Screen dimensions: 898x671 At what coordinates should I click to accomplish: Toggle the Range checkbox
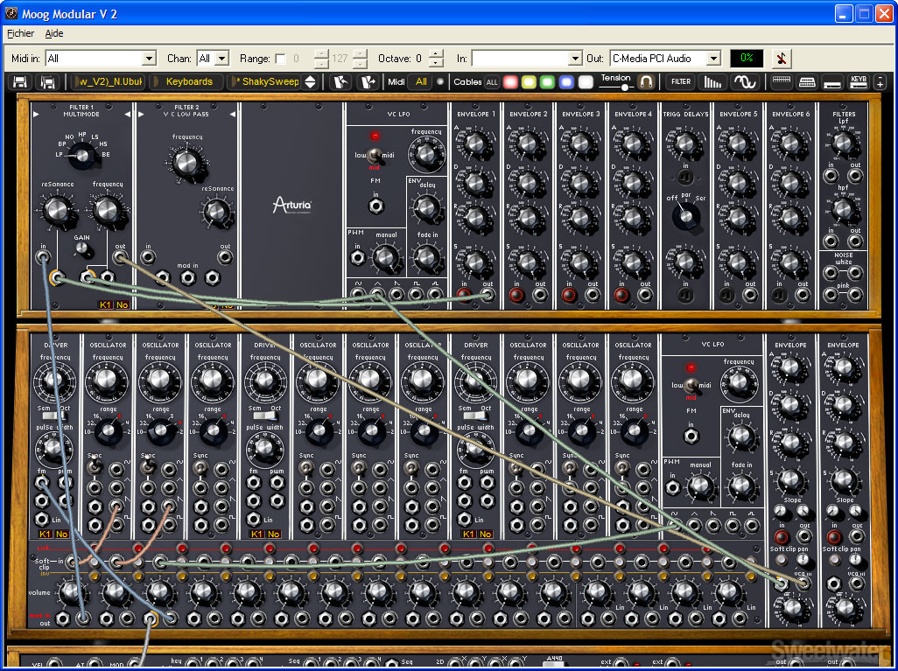tap(280, 59)
